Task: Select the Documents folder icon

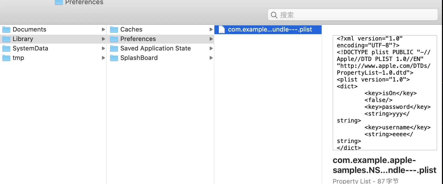Action: (6, 29)
